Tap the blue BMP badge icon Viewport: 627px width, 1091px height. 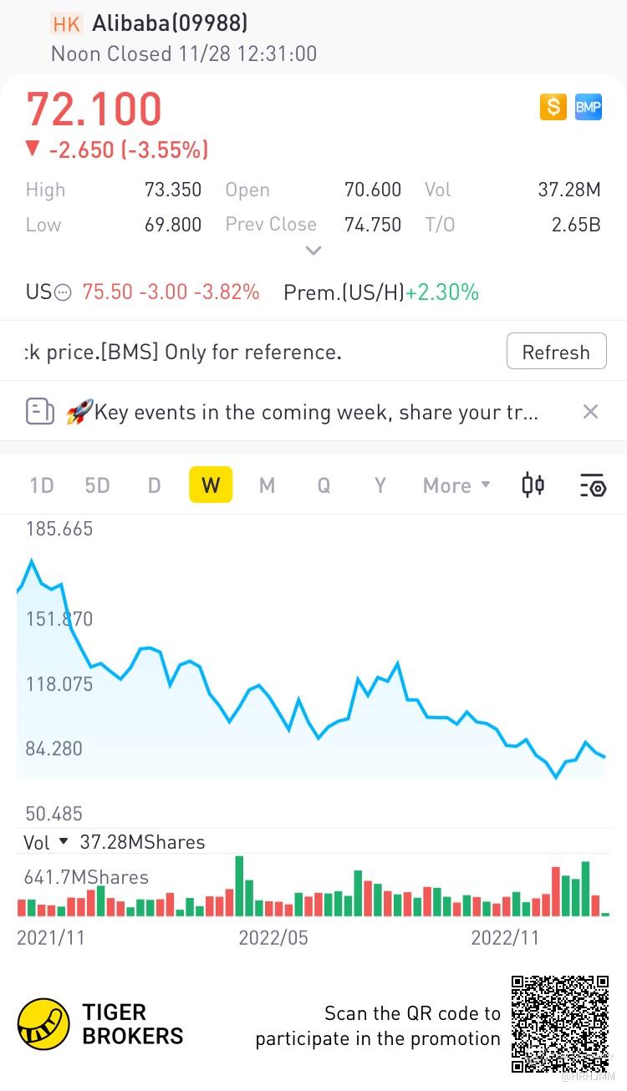(x=589, y=107)
